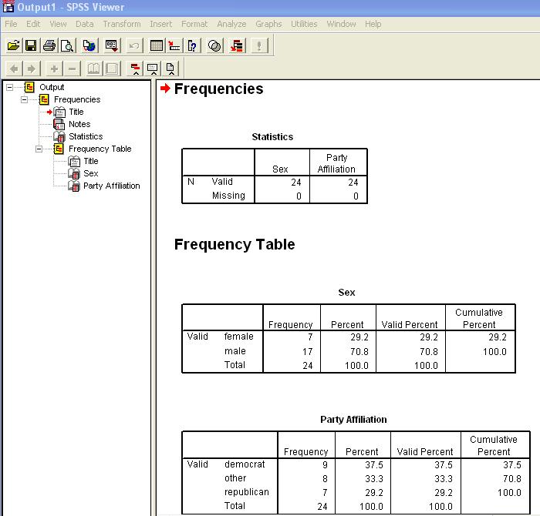Image resolution: width=540 pixels, height=516 pixels.
Task: Select the Title item under Frequencies
Action: (x=76, y=112)
